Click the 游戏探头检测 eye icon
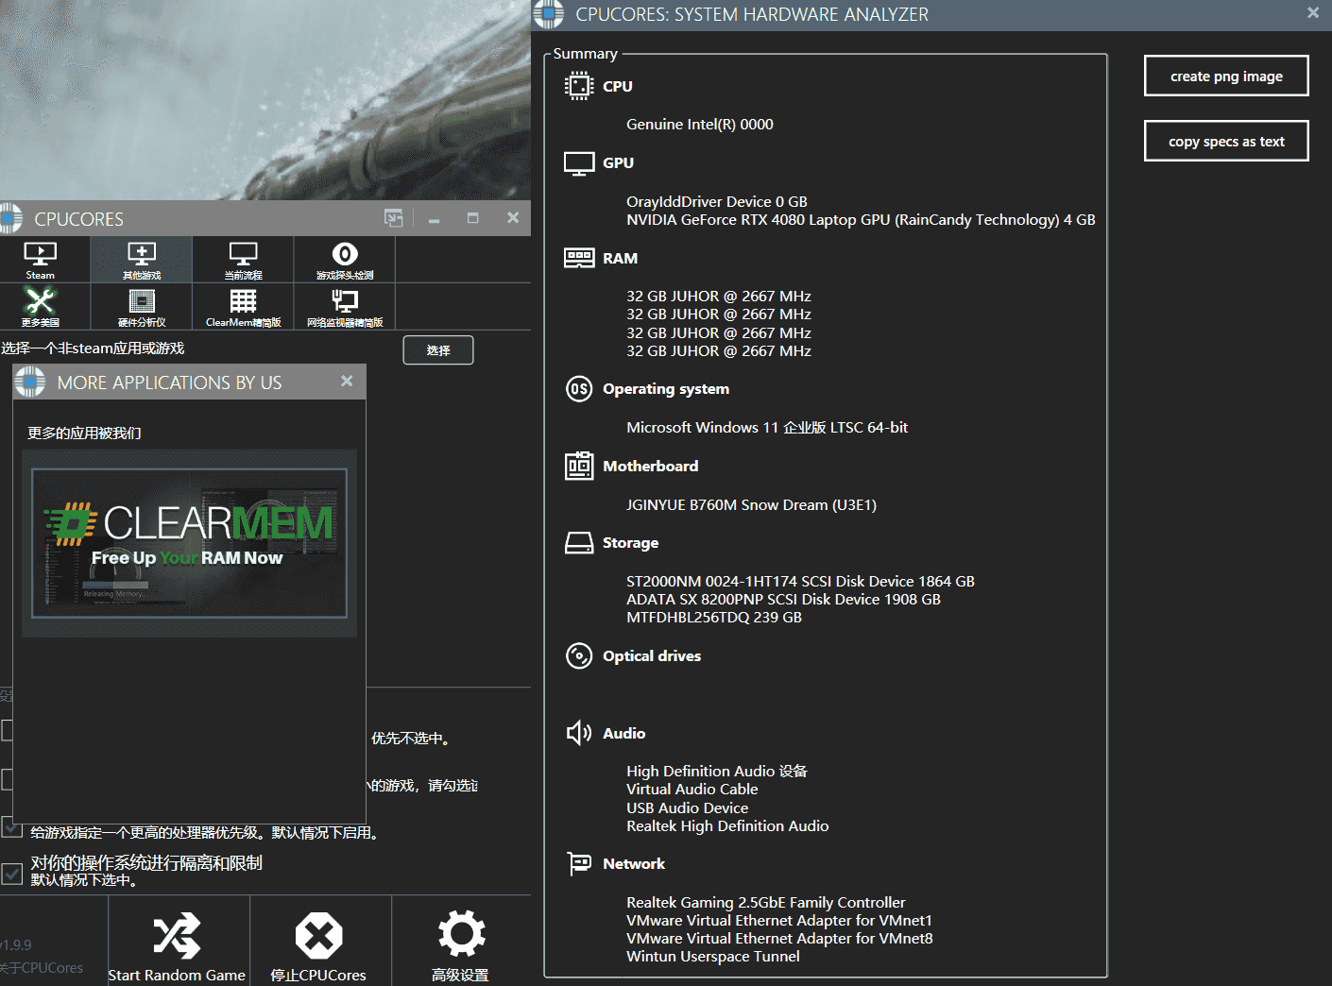The width and height of the screenshot is (1332, 986). pyautogui.click(x=345, y=260)
